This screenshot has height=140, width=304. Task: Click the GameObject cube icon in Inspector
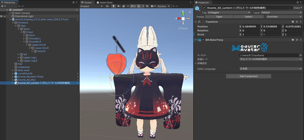point(197,8)
